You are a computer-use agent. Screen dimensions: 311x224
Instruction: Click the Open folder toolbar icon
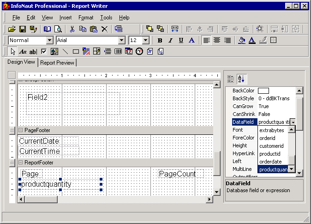(x=12, y=29)
